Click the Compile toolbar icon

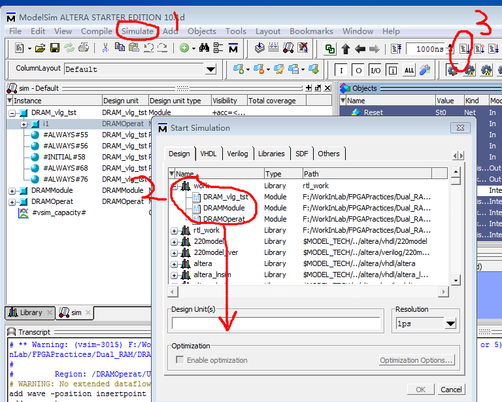tap(259, 48)
